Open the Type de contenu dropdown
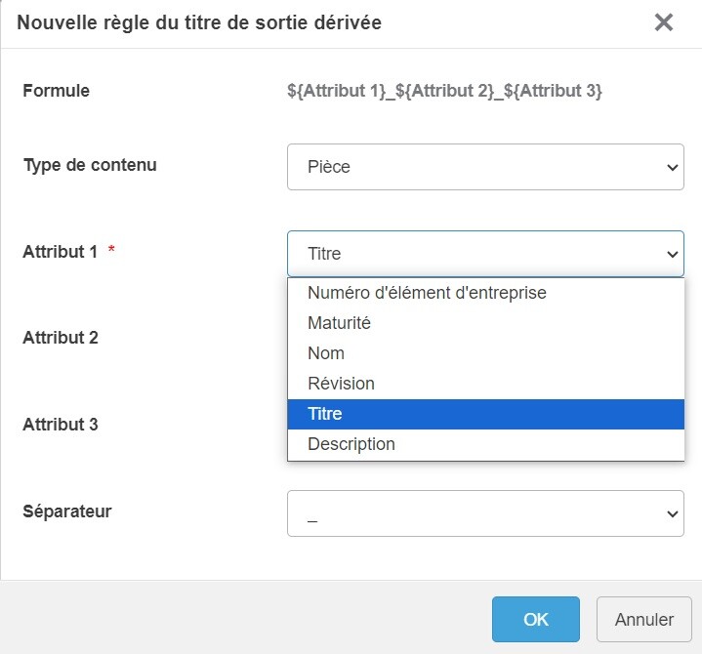Viewport: 702px width, 654px height. pos(485,167)
